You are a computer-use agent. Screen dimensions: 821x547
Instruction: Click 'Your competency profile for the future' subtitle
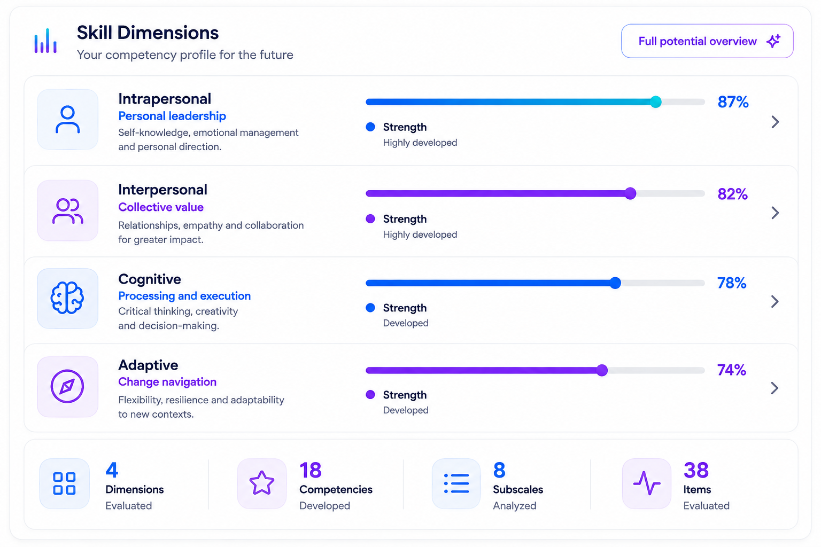[185, 54]
